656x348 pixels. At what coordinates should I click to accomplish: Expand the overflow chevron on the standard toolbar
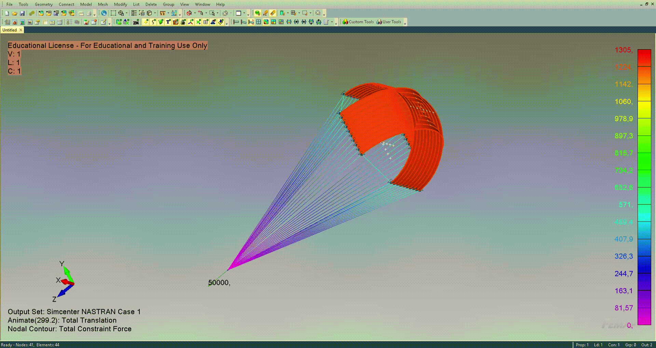[94, 15]
